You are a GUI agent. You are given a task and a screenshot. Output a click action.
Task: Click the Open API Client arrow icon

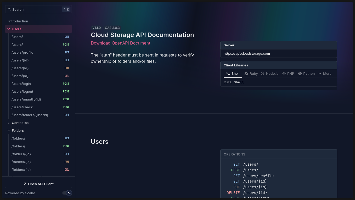click(x=25, y=184)
